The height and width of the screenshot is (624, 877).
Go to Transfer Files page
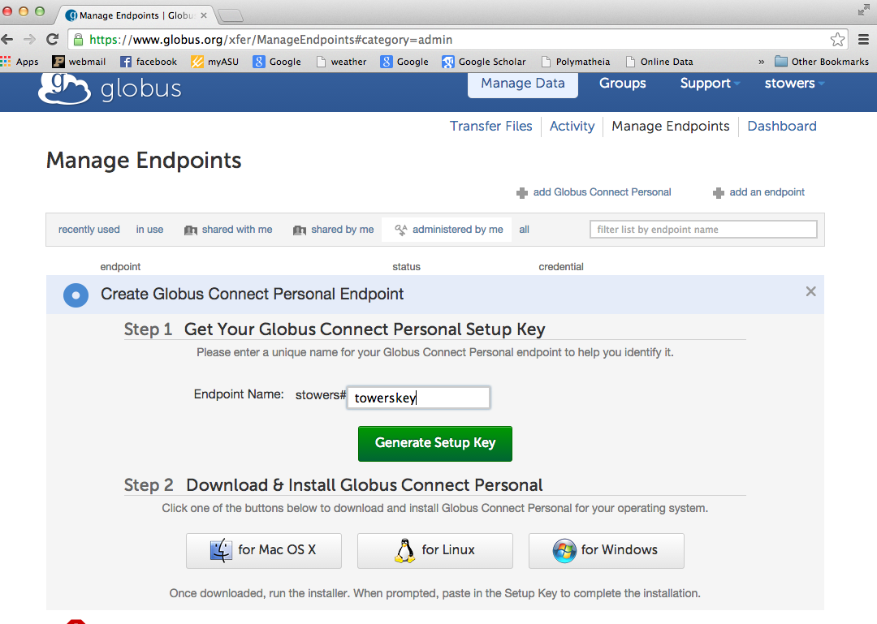click(491, 127)
